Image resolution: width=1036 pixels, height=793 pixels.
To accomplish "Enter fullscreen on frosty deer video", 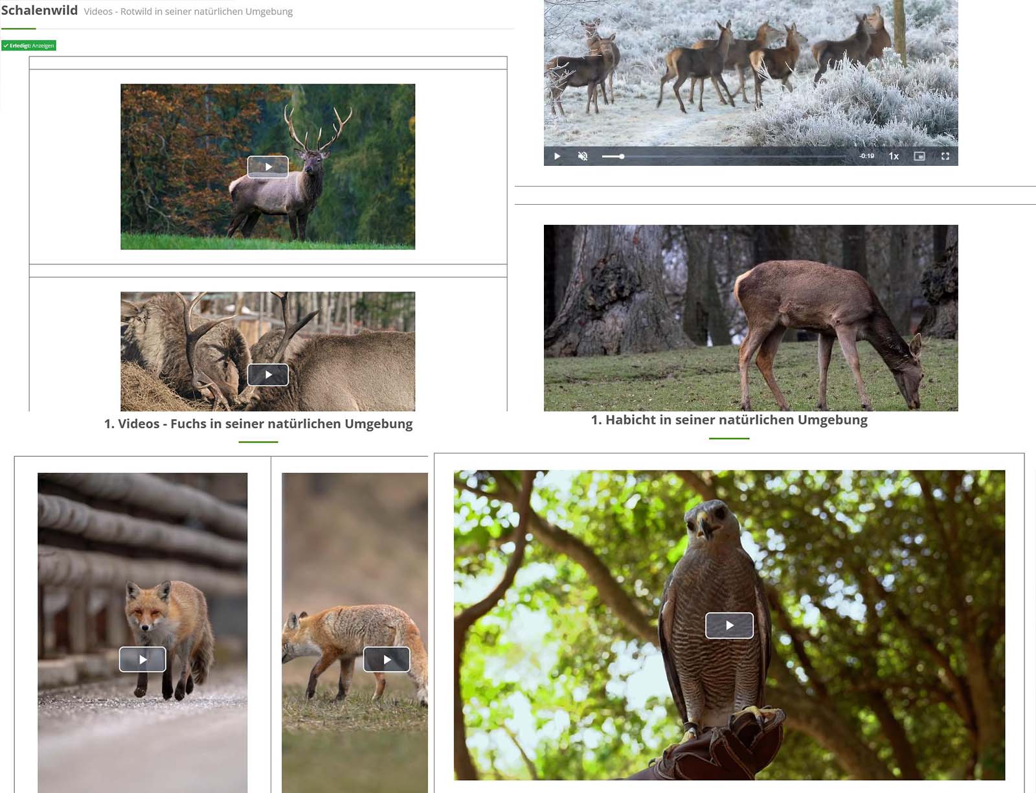I will point(945,156).
